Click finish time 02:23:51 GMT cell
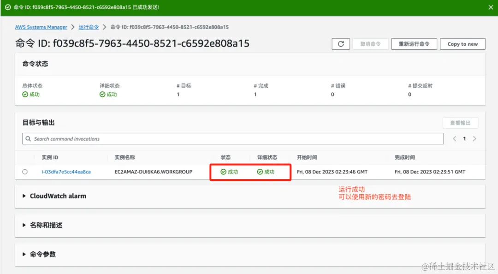The height and width of the screenshot is (274, 498). 430,172
